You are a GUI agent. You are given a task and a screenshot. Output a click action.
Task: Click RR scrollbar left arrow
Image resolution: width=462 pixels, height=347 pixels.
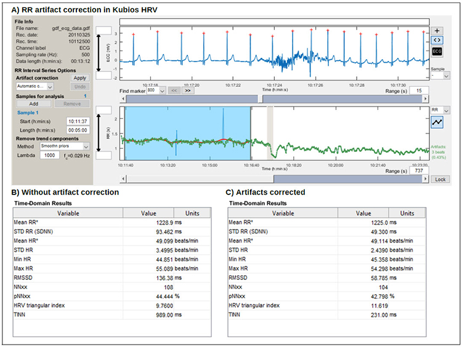(123, 179)
